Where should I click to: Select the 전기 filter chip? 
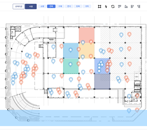(69, 6)
